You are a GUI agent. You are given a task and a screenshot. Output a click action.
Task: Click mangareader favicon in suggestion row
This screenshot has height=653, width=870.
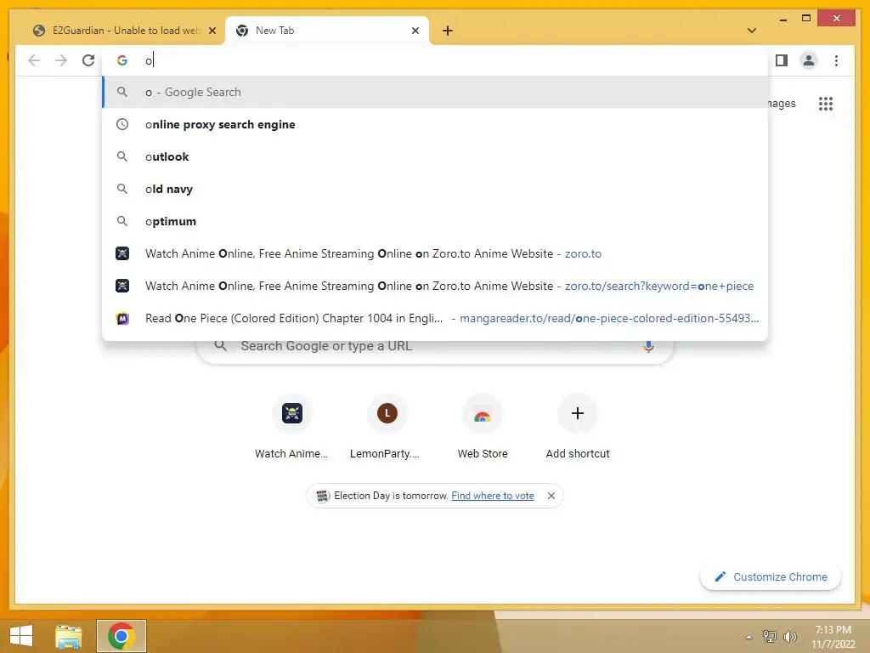[122, 318]
